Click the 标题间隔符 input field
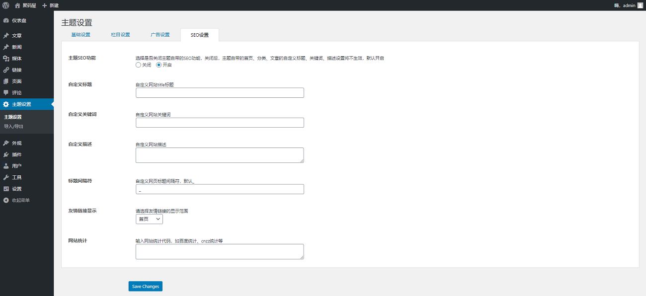 tap(220, 189)
